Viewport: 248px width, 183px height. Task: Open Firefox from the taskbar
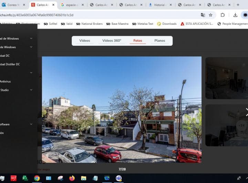[72, 178]
